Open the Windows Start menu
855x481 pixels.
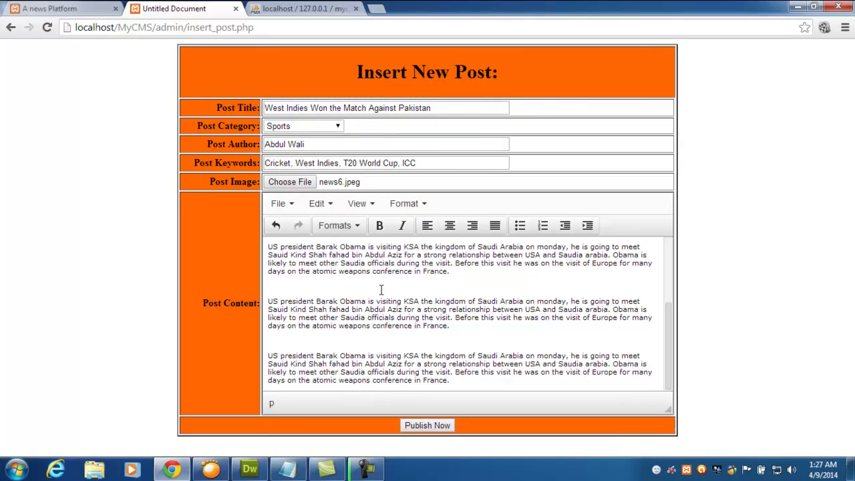pyautogui.click(x=17, y=469)
